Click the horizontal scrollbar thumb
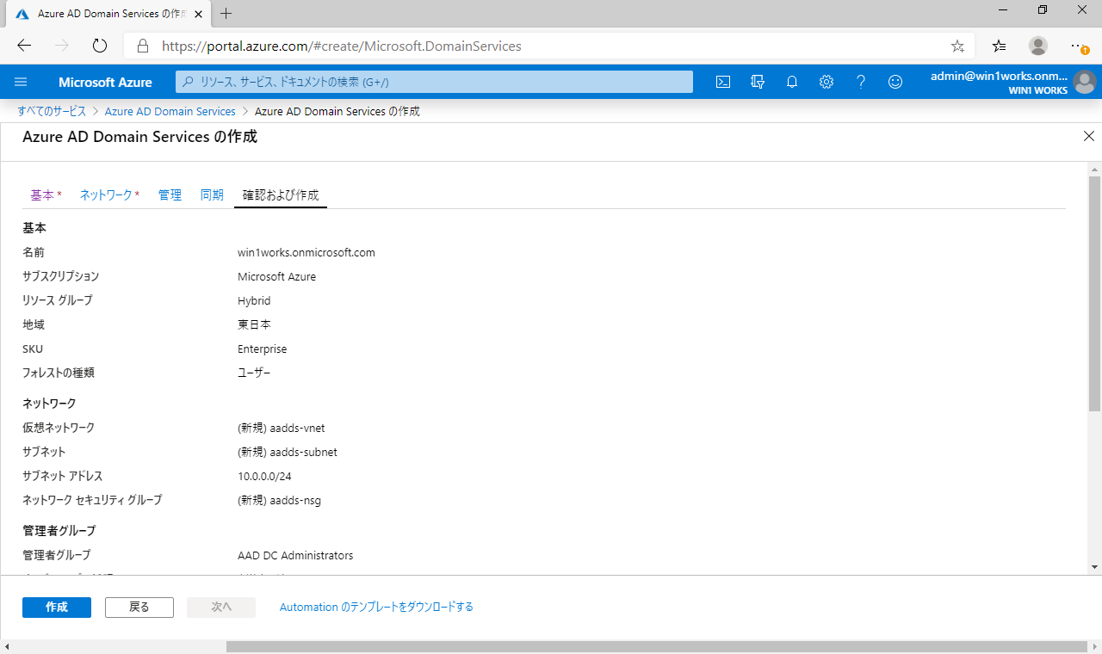1102x654 pixels. click(x=658, y=646)
